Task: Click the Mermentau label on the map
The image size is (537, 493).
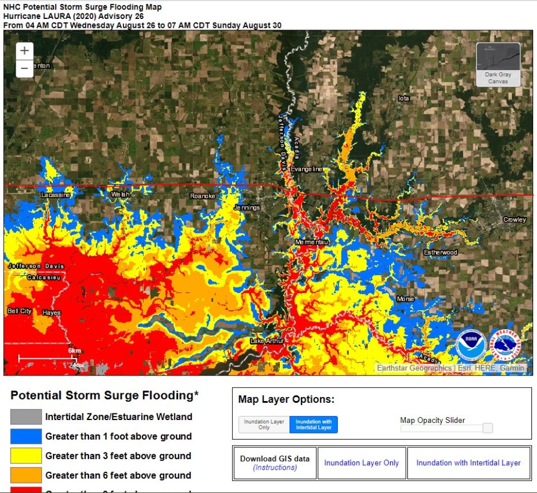Action: 311,242
